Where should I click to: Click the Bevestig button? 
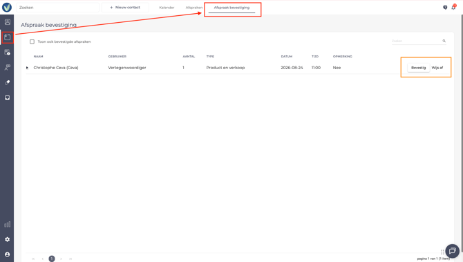418,68
